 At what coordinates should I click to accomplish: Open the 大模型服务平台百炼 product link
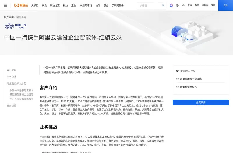point(191,79)
